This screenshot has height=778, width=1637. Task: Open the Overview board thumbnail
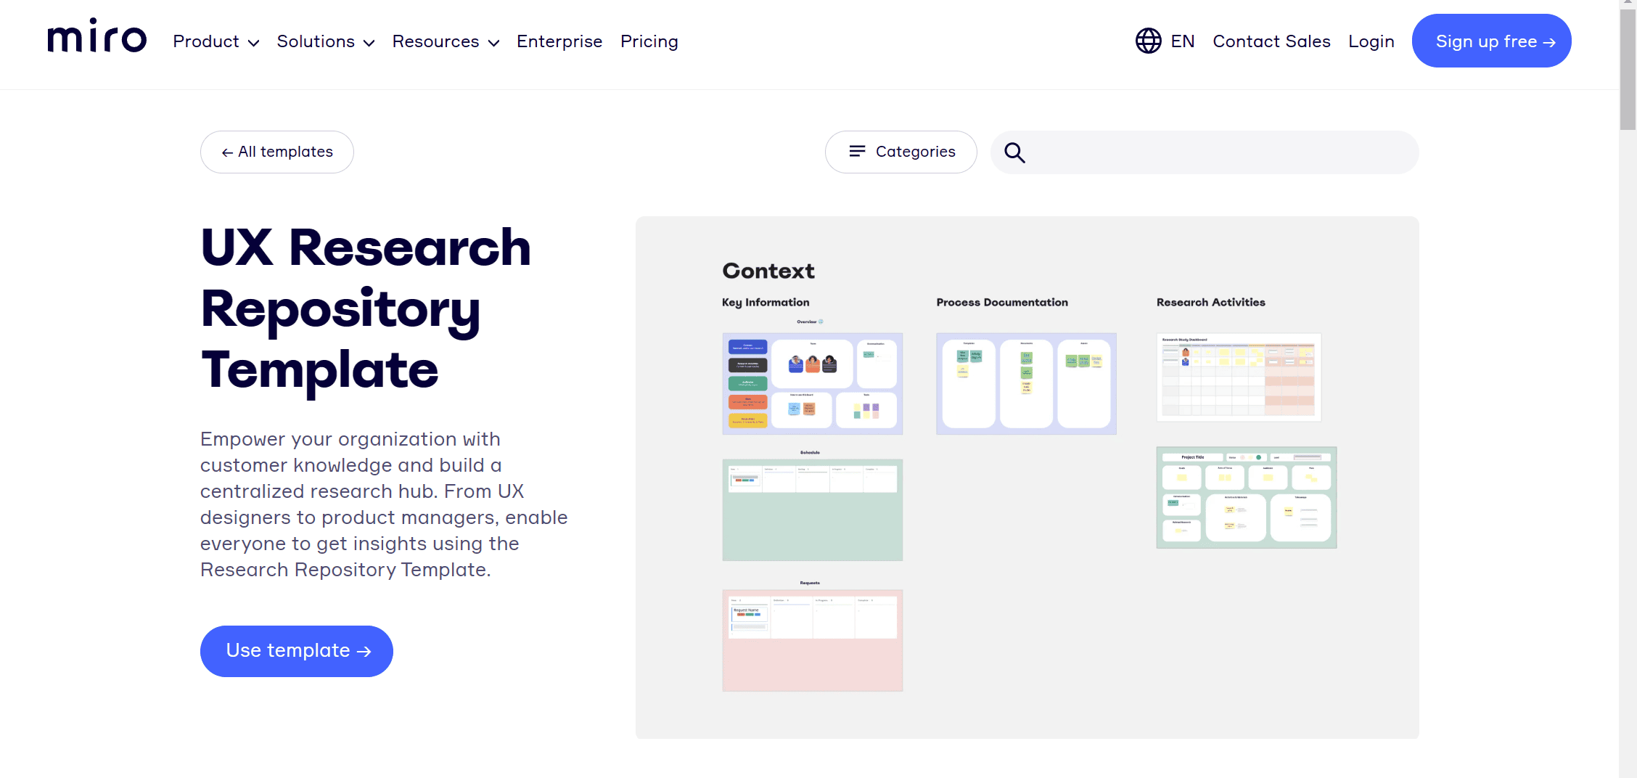pyautogui.click(x=813, y=384)
